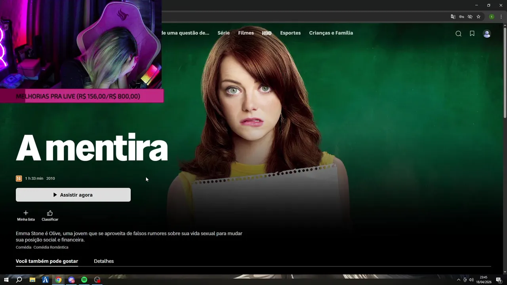The width and height of the screenshot is (507, 285).
Task: Add A mentira to Minha lista
Action: click(x=26, y=216)
